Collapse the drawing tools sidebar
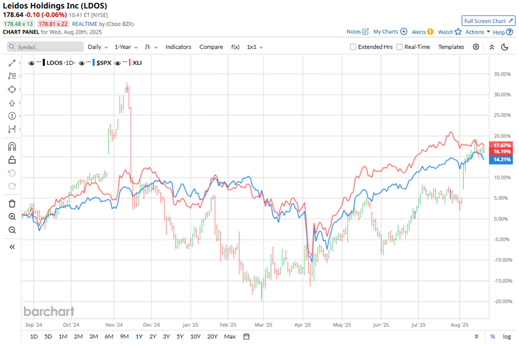The height and width of the screenshot is (344, 519). (12, 247)
